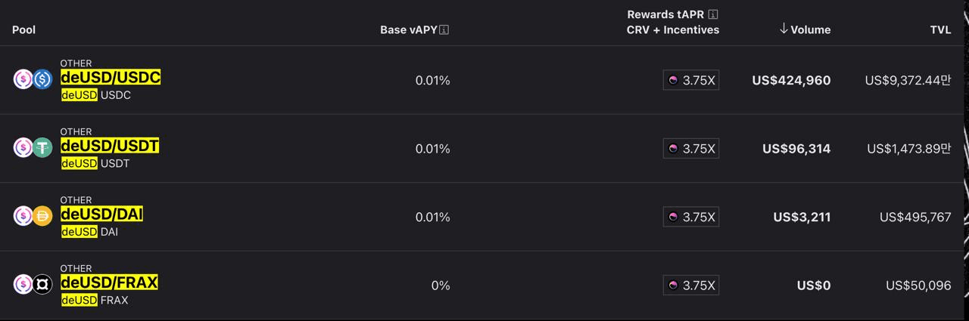Open the deUSD/DAI pool link
This screenshot has width=969, height=321.
coord(101,215)
